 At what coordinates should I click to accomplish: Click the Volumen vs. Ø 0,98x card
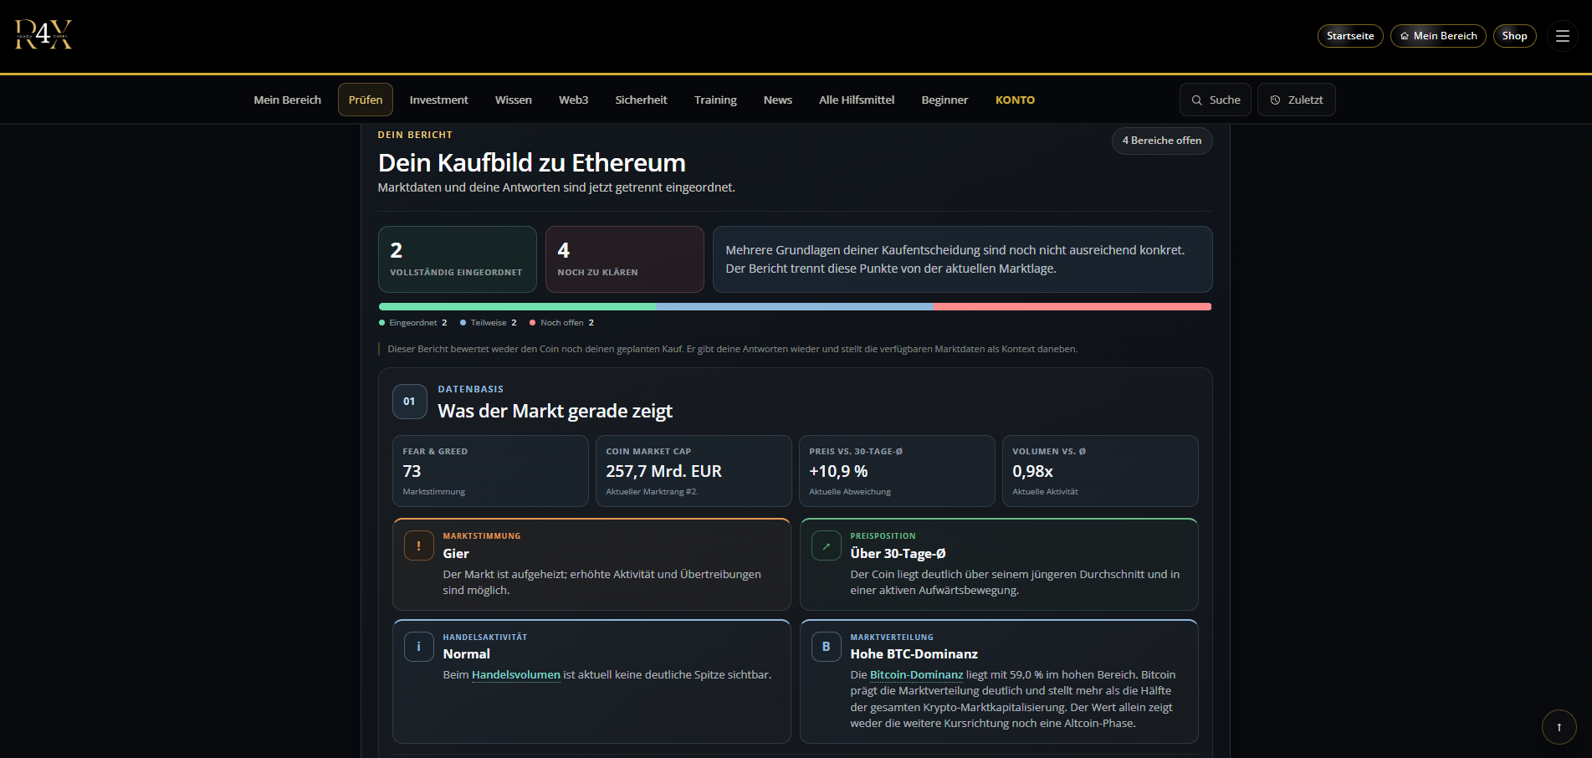click(x=1100, y=471)
